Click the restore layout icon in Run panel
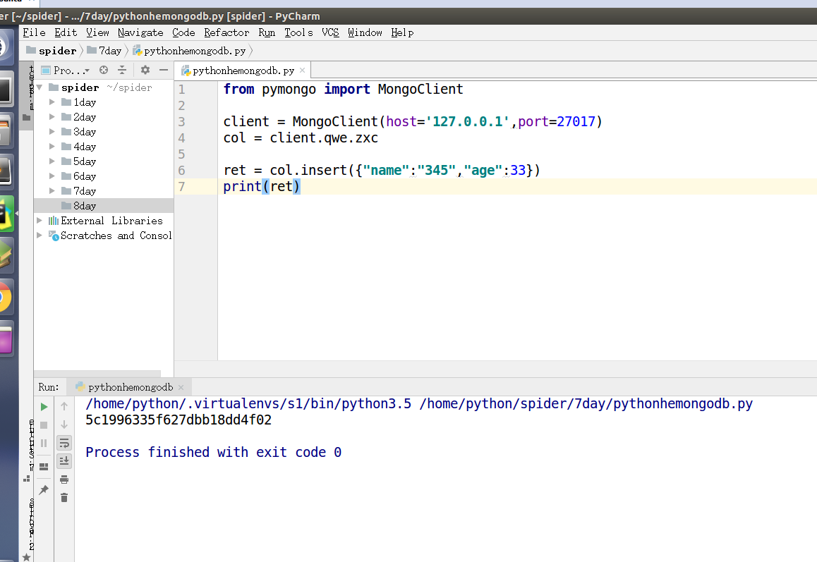The width and height of the screenshot is (817, 562). pos(44,467)
